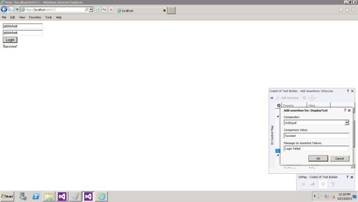
Task: Open Help in Add Assertions window
Action: point(348,91)
